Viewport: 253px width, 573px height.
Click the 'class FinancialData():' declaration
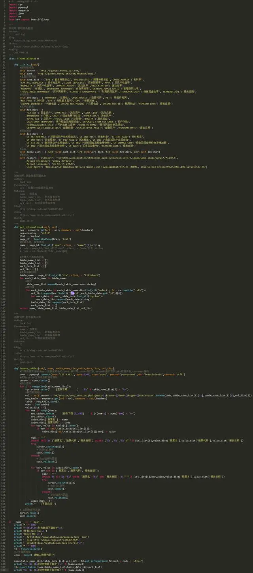pyautogui.click(x=24, y=58)
